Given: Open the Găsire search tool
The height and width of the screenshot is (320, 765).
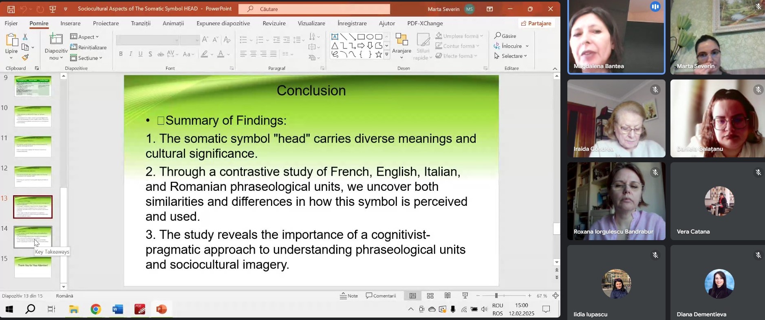Looking at the screenshot, I should (x=505, y=36).
